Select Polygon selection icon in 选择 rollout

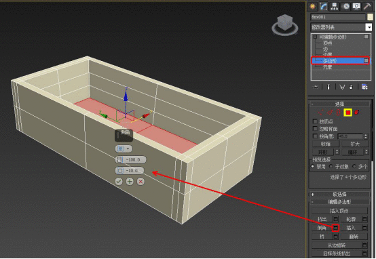(x=348, y=113)
